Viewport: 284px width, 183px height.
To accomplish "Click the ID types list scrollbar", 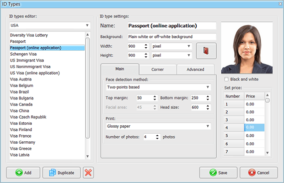I will coord(88,88).
